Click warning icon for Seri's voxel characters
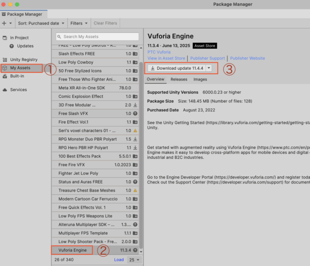 coord(135,131)
